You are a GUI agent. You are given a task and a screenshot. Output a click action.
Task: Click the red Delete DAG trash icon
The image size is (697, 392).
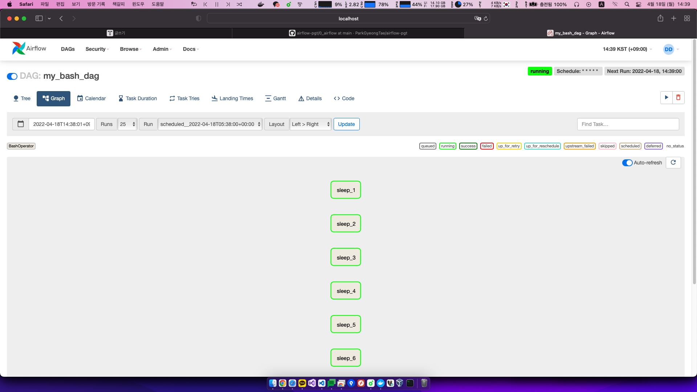tap(678, 98)
